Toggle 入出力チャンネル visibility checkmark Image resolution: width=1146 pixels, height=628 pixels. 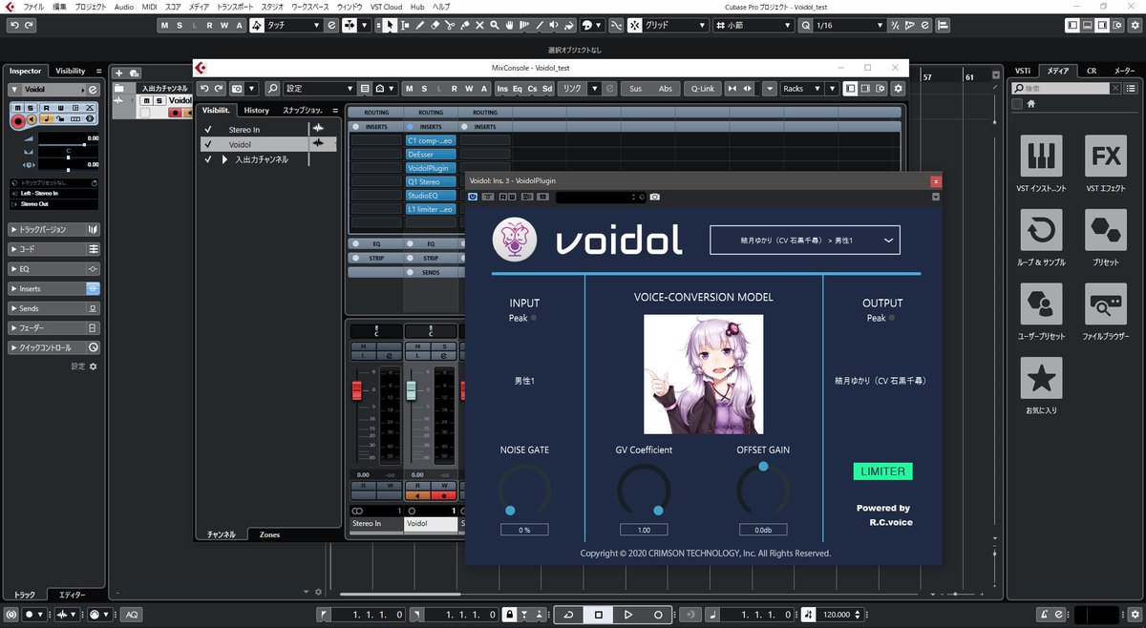[208, 159]
